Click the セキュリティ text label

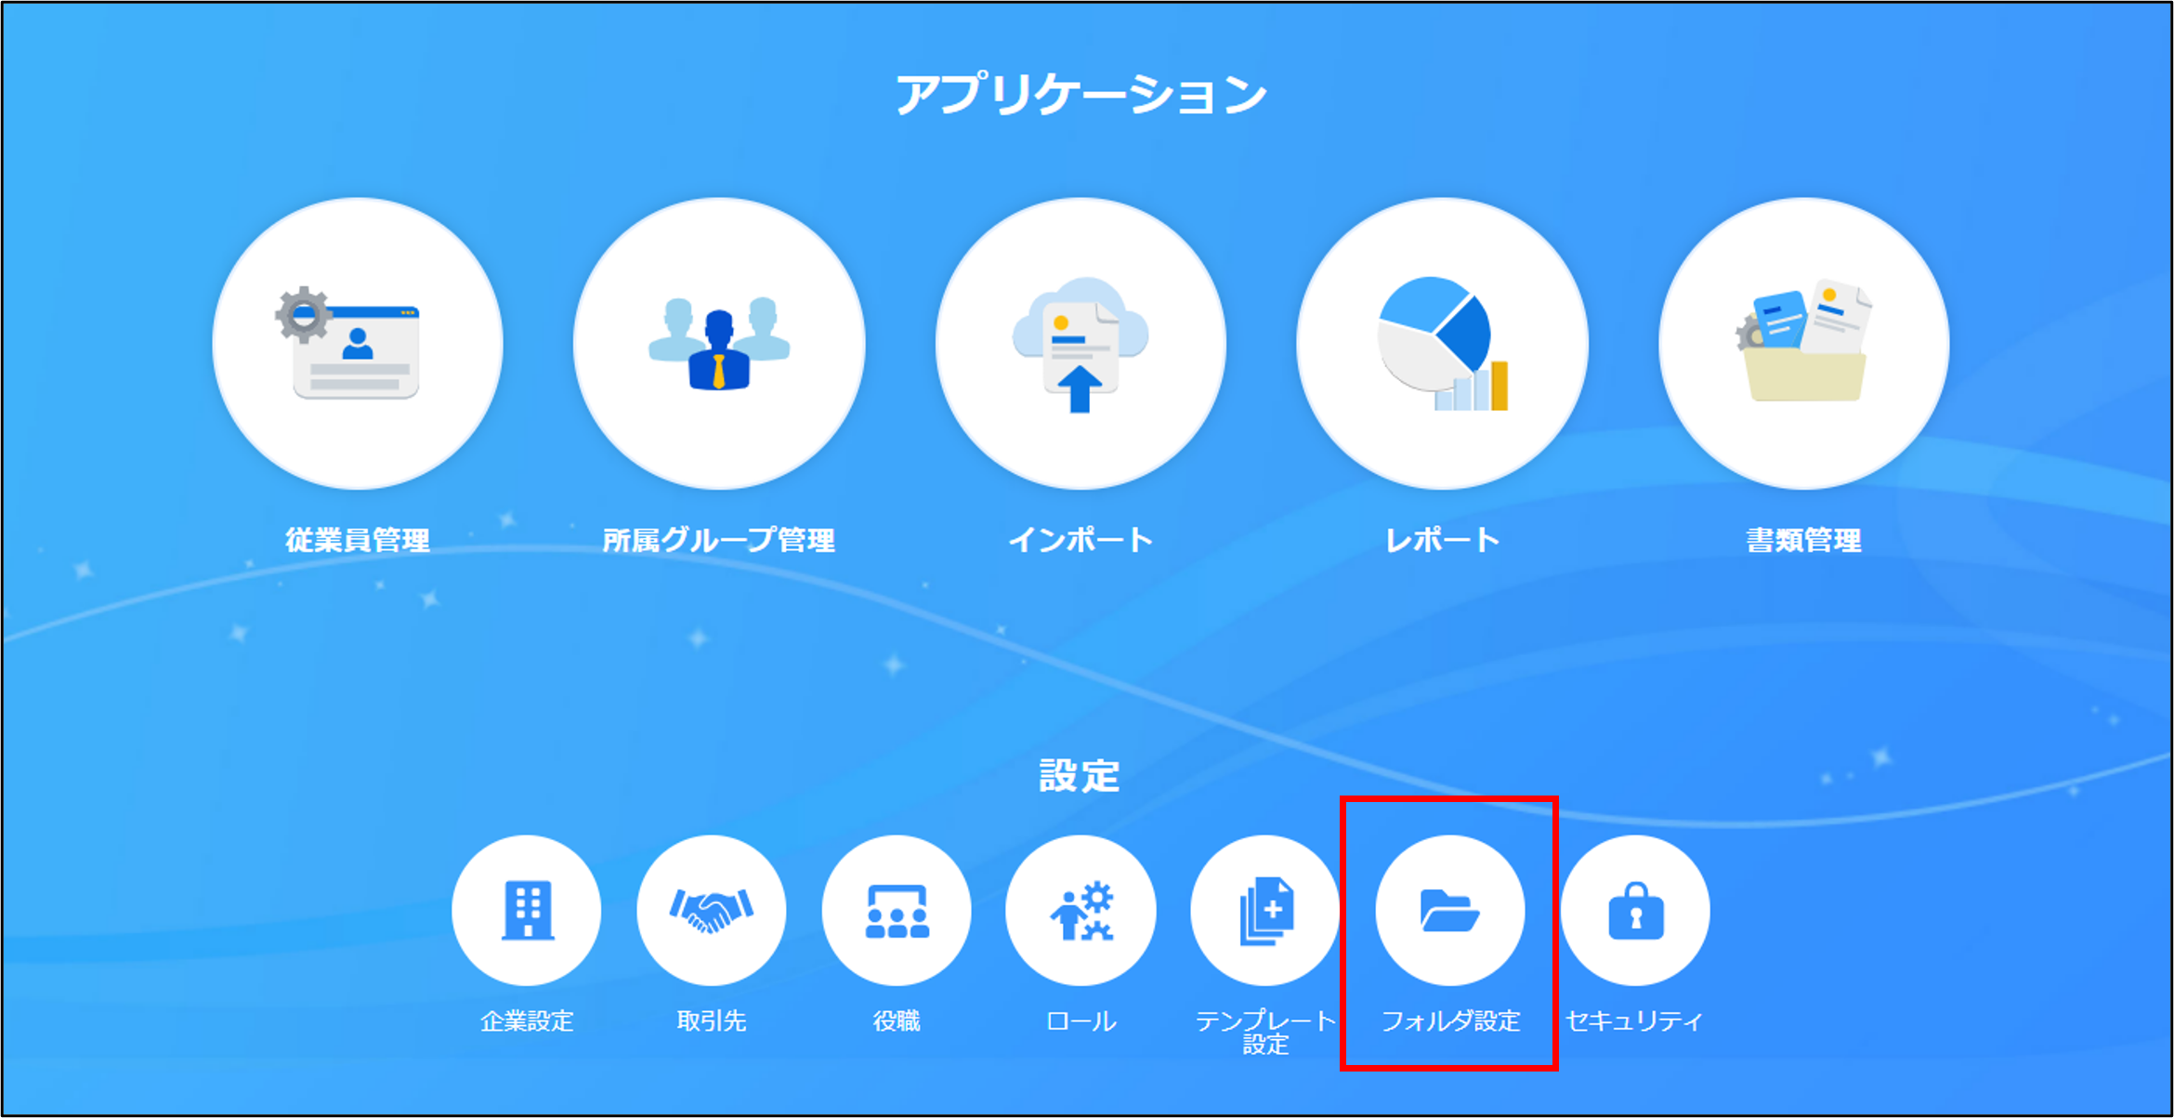point(1635,1020)
